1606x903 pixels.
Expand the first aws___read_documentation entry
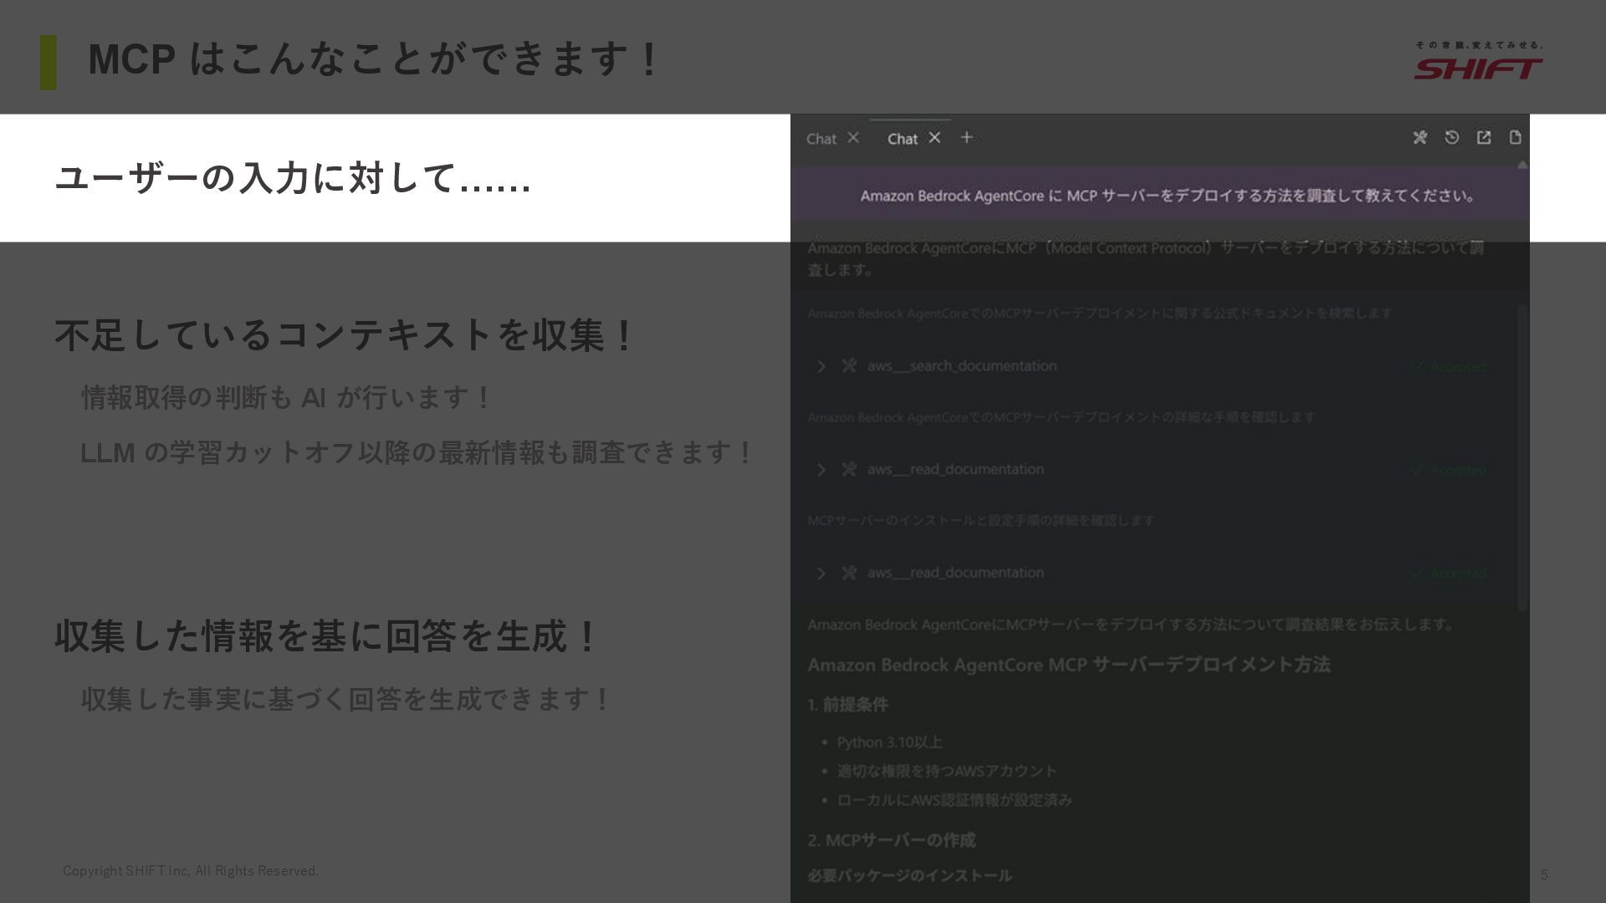click(x=821, y=470)
